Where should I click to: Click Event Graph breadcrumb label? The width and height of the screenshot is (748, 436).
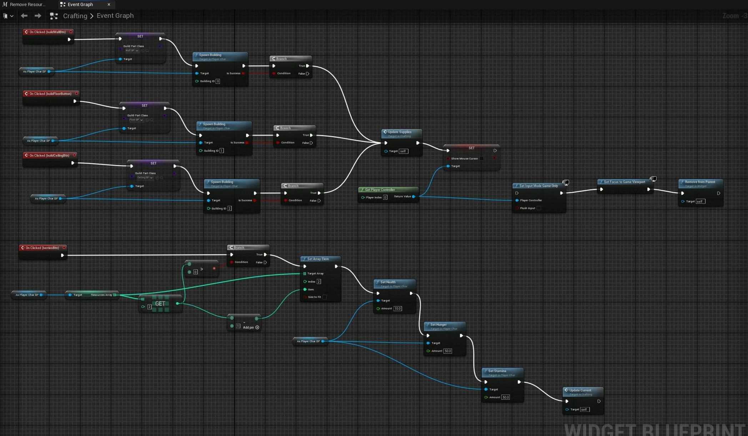pos(115,16)
